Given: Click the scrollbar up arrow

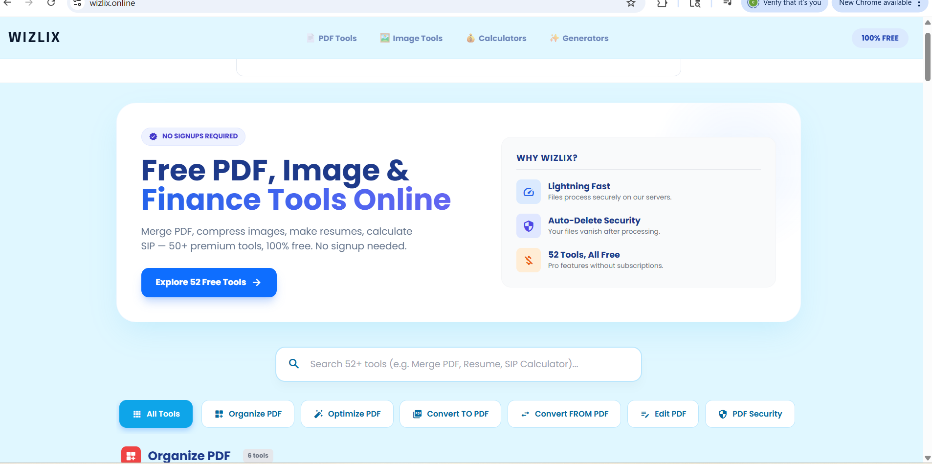Looking at the screenshot, I should tap(928, 22).
